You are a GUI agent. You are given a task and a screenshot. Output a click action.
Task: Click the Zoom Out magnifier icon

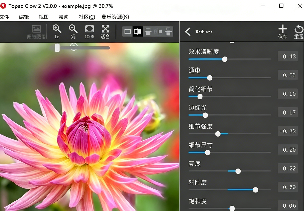tap(73, 31)
